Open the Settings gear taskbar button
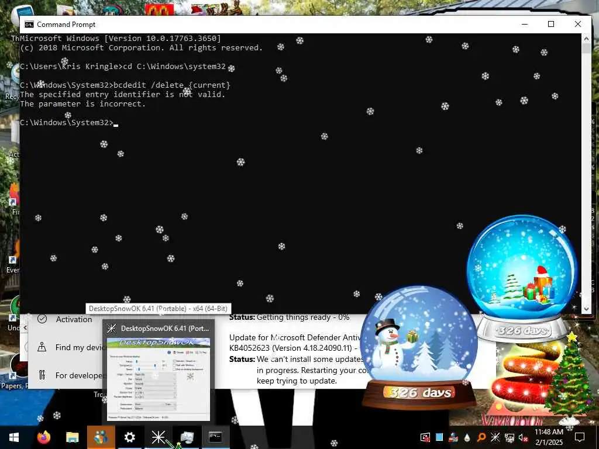599x449 pixels. [x=129, y=437]
